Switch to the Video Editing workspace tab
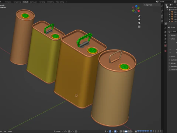177x133 pixels. [x=60, y=2]
